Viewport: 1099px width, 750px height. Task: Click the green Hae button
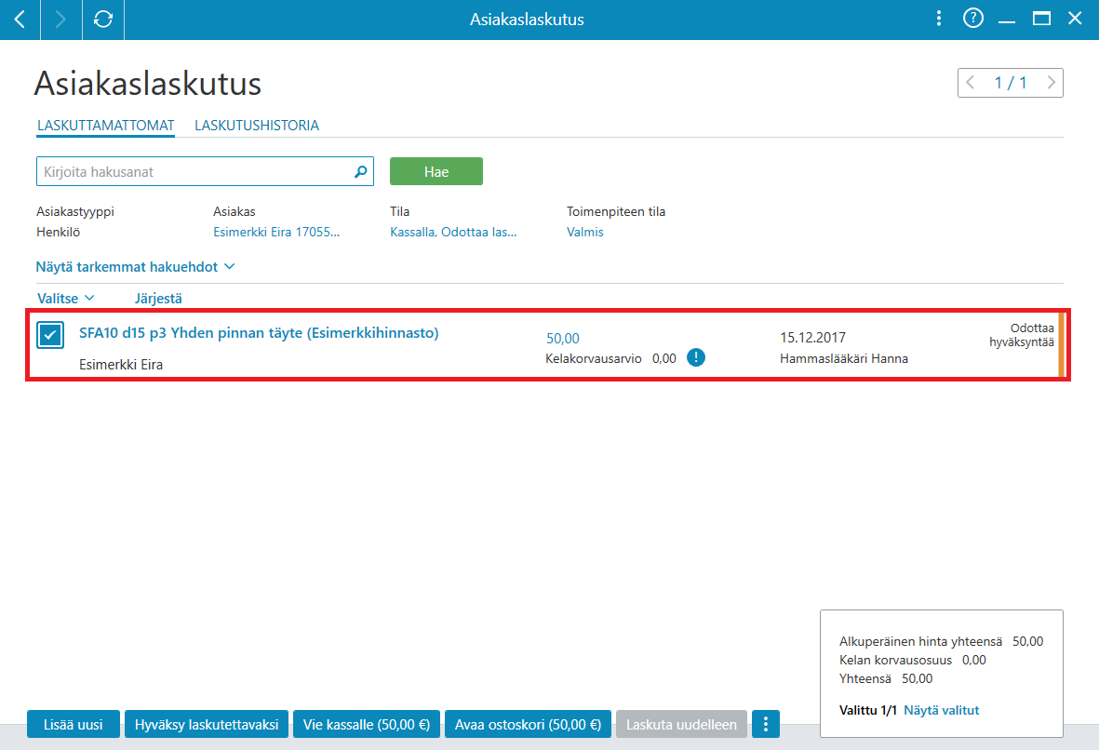tap(436, 172)
